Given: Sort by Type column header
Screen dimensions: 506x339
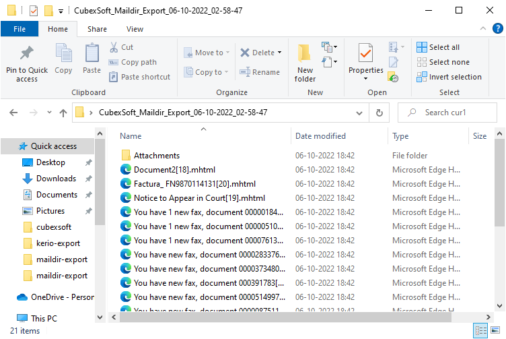Looking at the screenshot, I should (x=400, y=136).
